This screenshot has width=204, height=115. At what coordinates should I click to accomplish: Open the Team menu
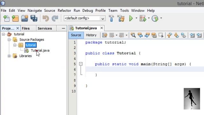click(x=113, y=11)
